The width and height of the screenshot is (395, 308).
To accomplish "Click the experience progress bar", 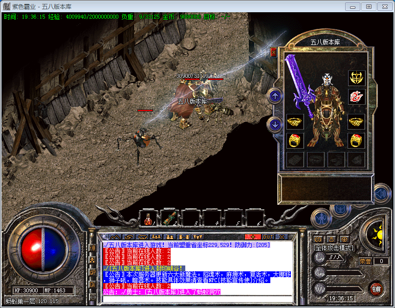I will coord(344,274).
